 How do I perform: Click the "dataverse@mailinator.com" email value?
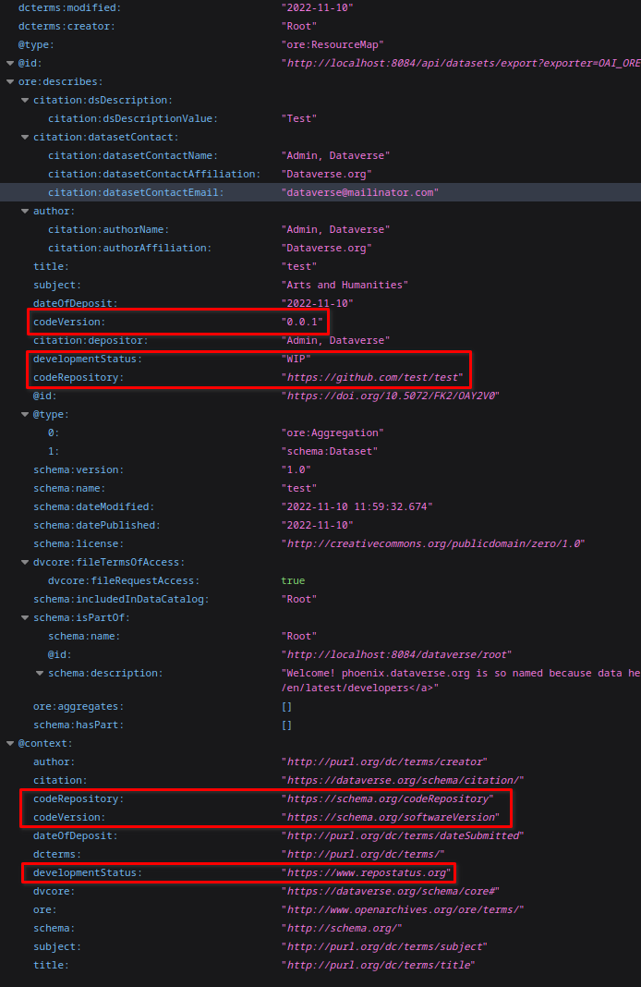pyautogui.click(x=360, y=192)
